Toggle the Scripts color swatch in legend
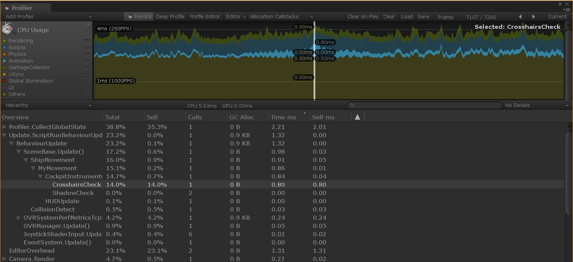 (x=4, y=47)
